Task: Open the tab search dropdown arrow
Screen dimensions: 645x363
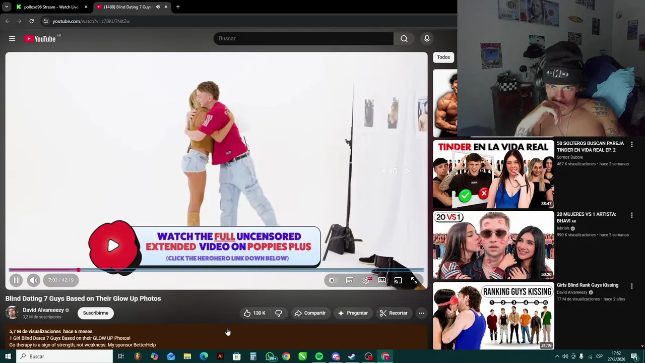Action: [x=7, y=7]
